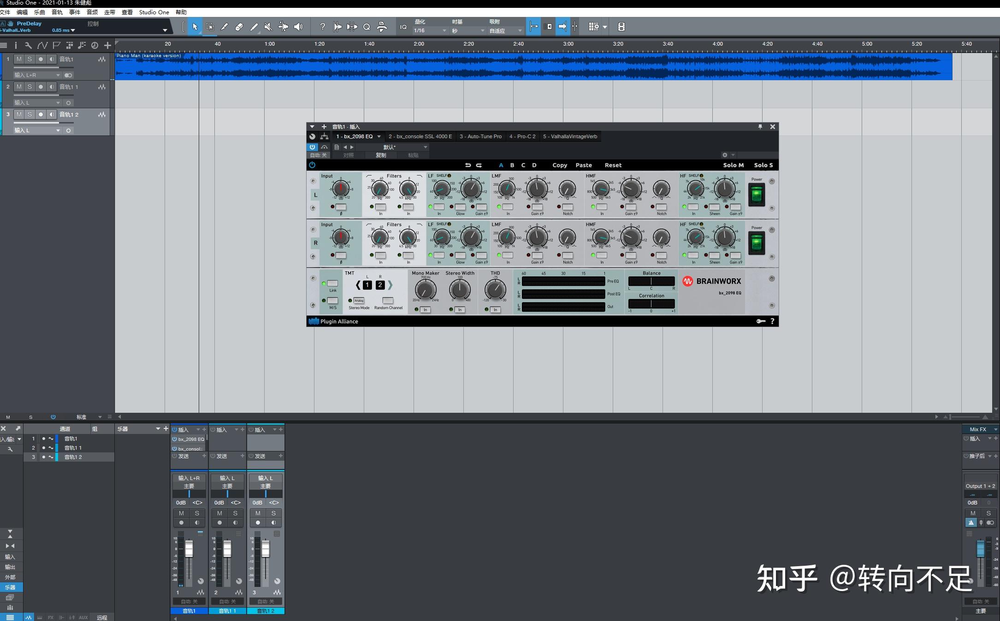Select the Listen speaker tool
The width and height of the screenshot is (1000, 621).
(298, 27)
